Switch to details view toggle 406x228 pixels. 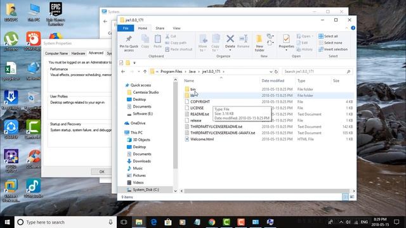pos(345,197)
